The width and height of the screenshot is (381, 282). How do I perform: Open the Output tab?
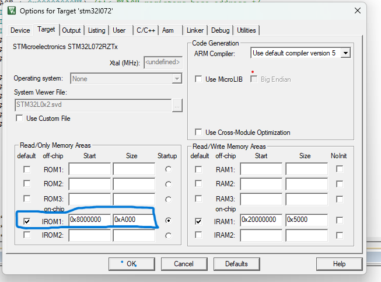71,30
